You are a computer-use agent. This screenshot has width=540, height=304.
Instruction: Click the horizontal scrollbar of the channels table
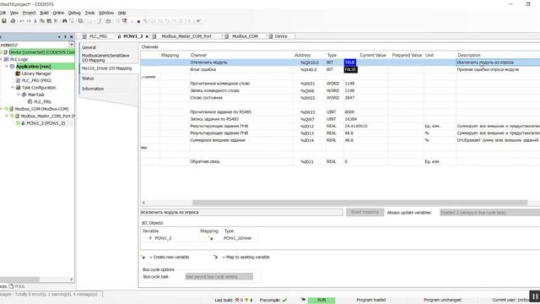(360, 203)
